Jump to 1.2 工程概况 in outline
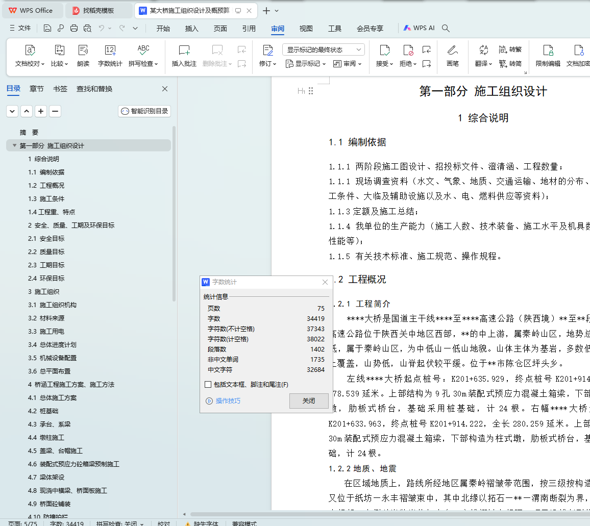Viewport: 590px width, 526px height. (46, 186)
